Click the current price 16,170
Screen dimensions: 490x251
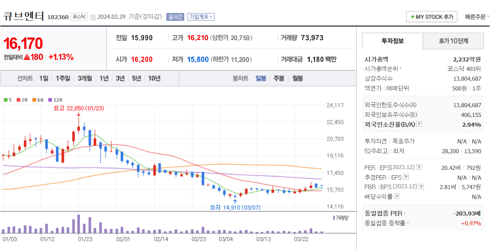[x=23, y=43]
